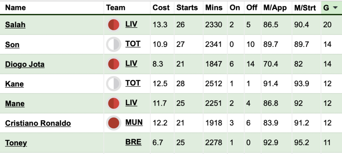This screenshot has height=154, width=342.
Task: Open the BRE team link
Action: tap(133, 142)
